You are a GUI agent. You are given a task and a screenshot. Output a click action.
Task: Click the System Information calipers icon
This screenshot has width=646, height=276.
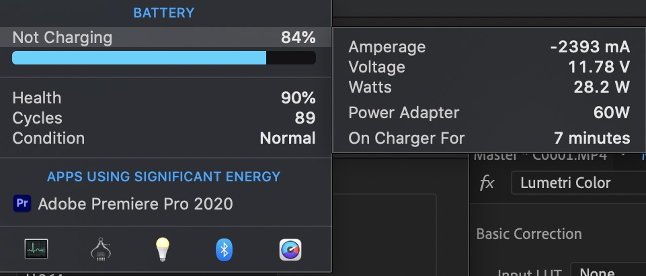point(100,250)
